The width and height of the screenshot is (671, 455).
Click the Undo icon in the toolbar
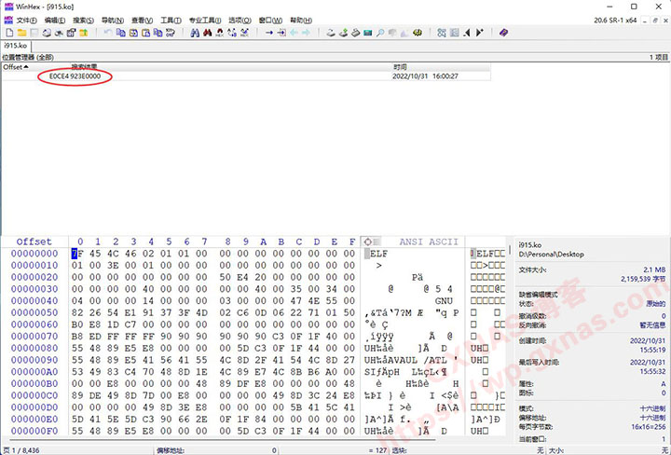107,33
